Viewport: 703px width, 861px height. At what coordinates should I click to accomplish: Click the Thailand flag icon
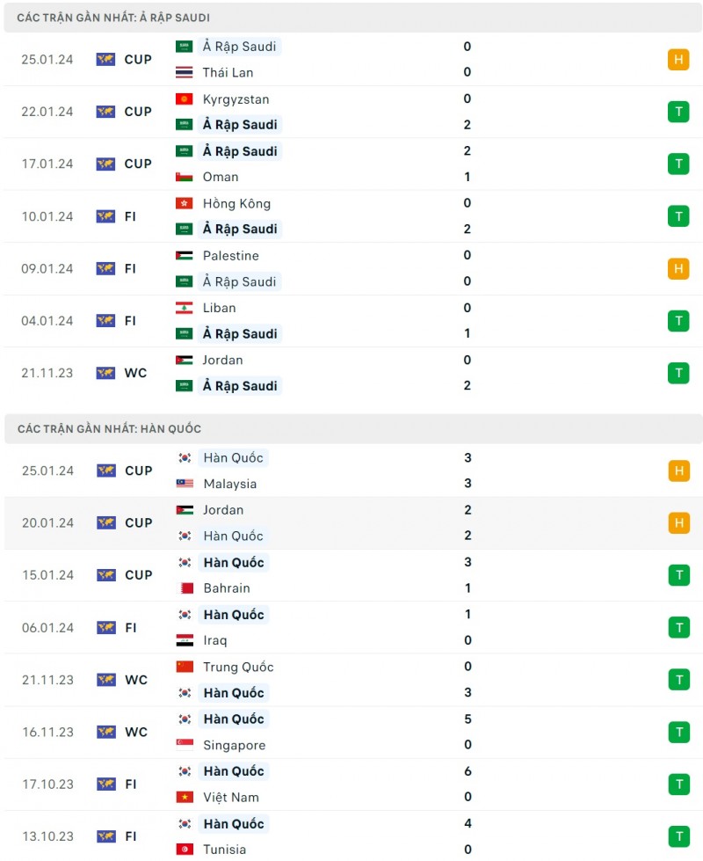(x=185, y=72)
